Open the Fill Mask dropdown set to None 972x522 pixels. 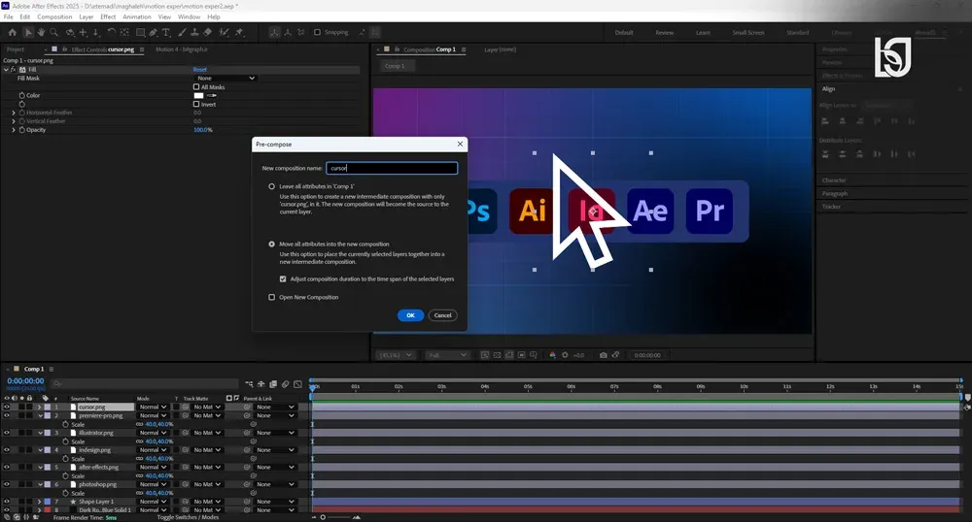point(226,78)
